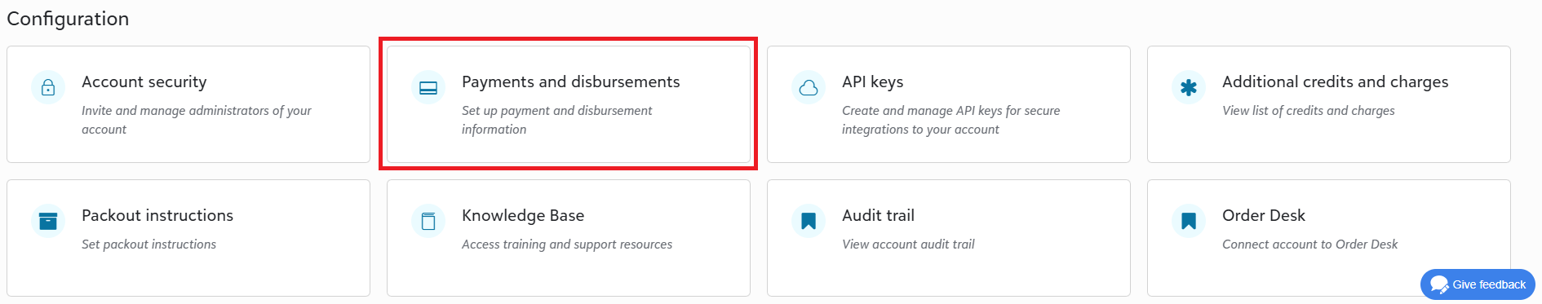Open the Audit trail title
The height and width of the screenshot is (304, 1542).
pos(878,215)
